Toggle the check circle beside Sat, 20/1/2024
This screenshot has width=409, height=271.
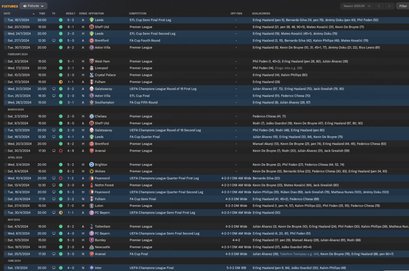[6, 27]
